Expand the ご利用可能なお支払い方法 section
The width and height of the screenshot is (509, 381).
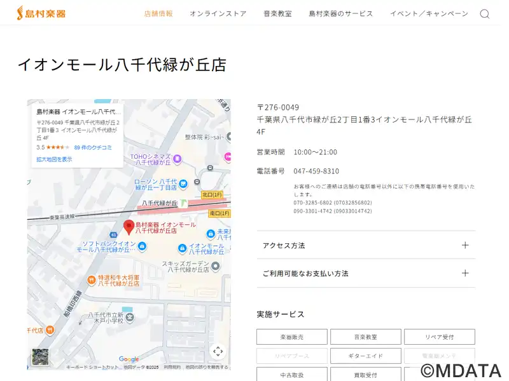(x=366, y=273)
